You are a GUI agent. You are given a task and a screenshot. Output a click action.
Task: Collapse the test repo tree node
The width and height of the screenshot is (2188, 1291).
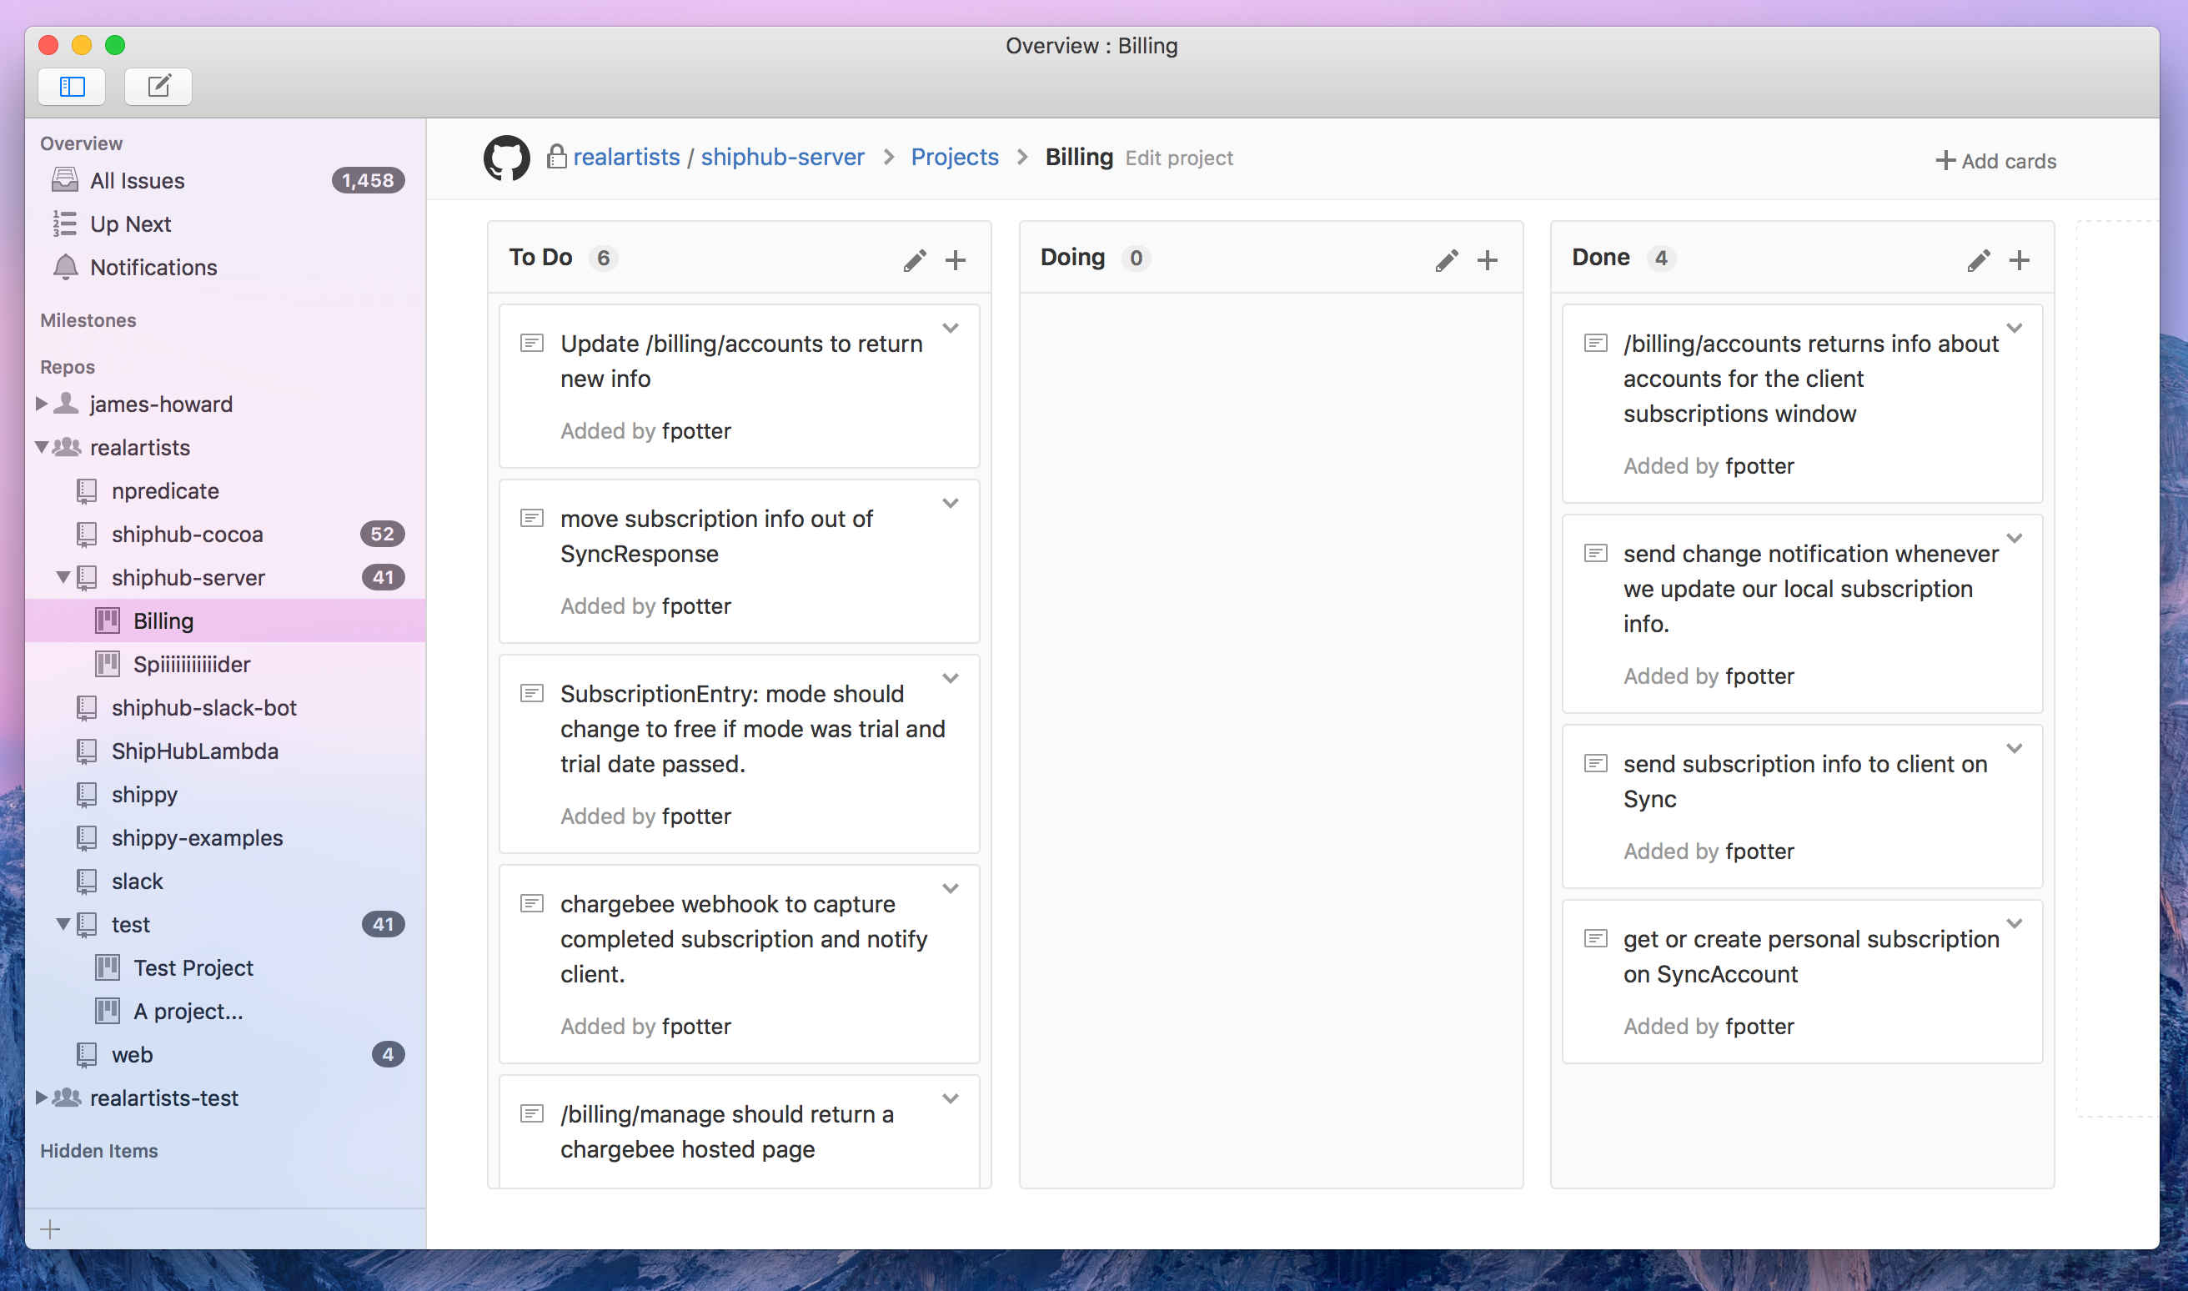click(63, 924)
